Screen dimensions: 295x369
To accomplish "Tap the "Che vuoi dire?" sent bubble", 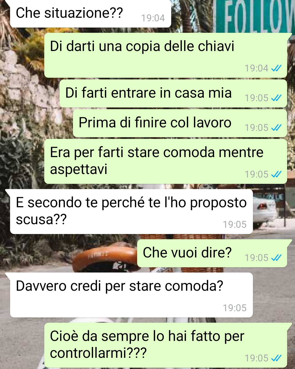I will 212,253.
